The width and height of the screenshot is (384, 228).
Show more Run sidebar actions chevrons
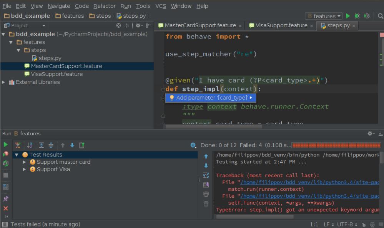click(x=7, y=216)
